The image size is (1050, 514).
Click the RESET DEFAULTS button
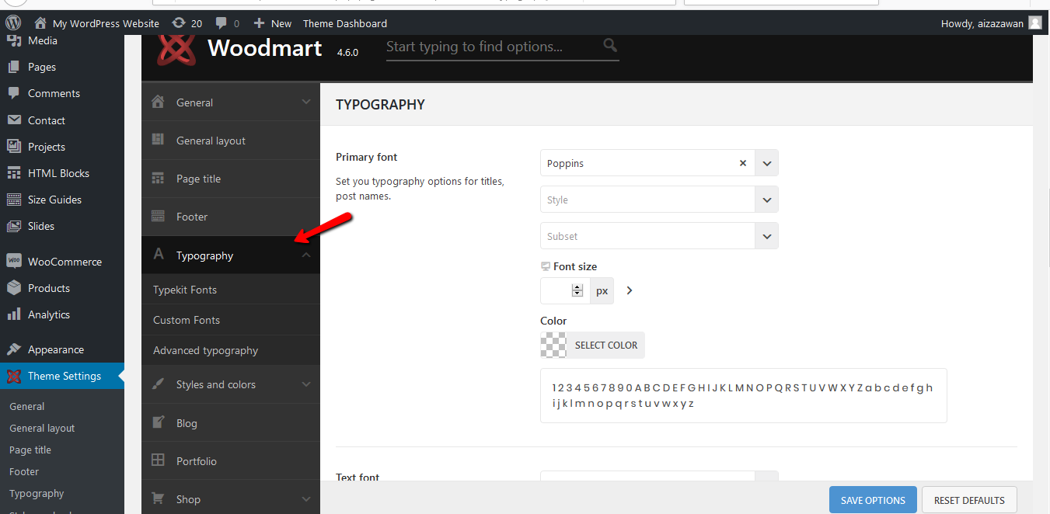tap(969, 500)
